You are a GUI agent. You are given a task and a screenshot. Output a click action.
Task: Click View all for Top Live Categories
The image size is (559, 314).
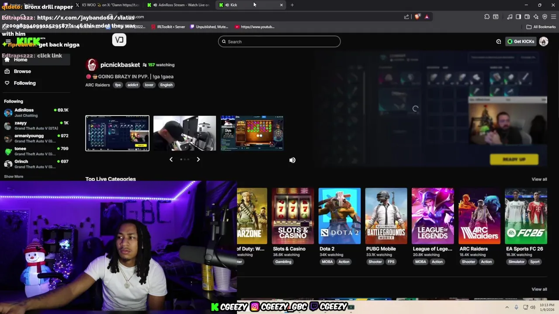(x=539, y=179)
